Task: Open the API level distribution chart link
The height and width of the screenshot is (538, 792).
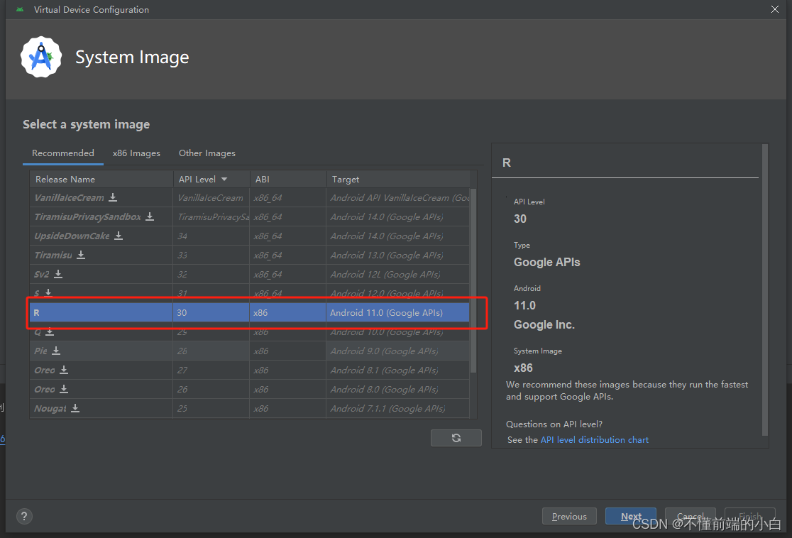Action: click(595, 440)
